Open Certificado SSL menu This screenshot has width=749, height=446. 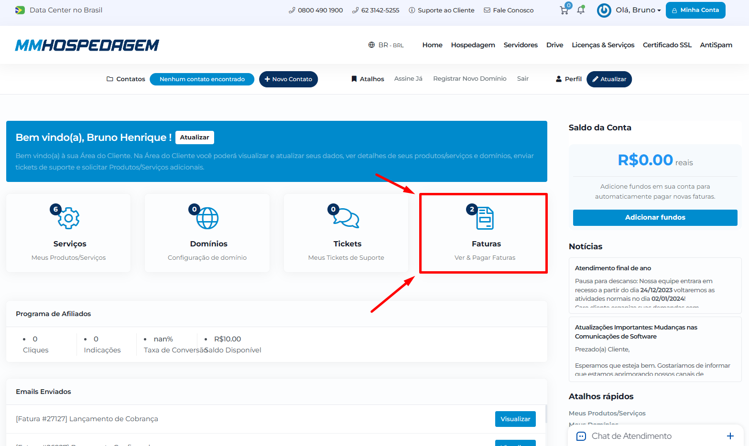pyautogui.click(x=667, y=45)
